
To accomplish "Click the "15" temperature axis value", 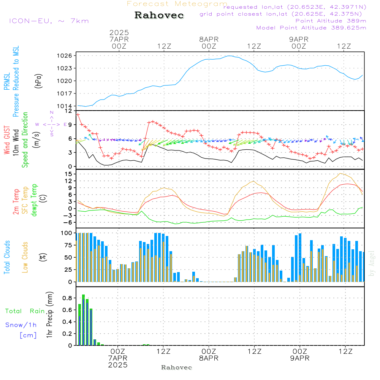I will tap(68, 174).
